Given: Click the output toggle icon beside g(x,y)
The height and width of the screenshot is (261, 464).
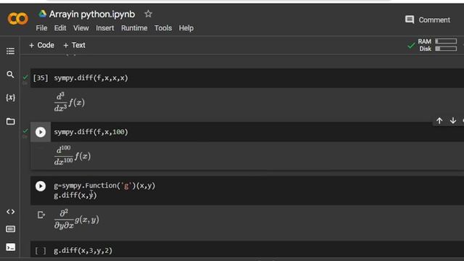Looking at the screenshot, I should (x=41, y=215).
